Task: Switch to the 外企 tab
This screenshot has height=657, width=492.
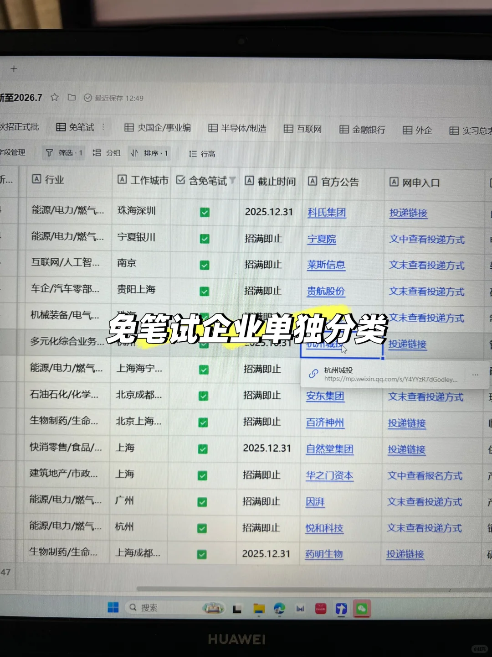Action: tap(417, 130)
